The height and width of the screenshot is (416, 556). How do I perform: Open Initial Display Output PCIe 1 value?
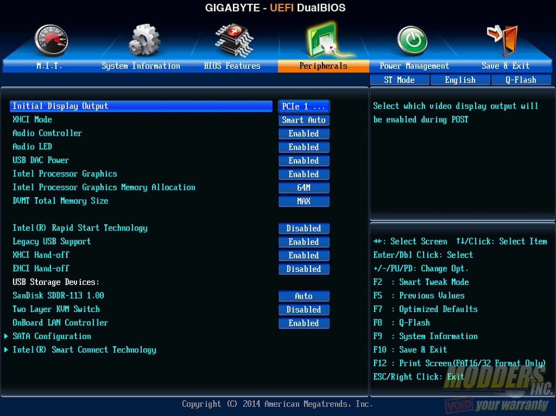[304, 107]
